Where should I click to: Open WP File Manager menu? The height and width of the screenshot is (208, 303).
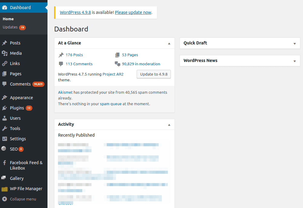(26, 189)
